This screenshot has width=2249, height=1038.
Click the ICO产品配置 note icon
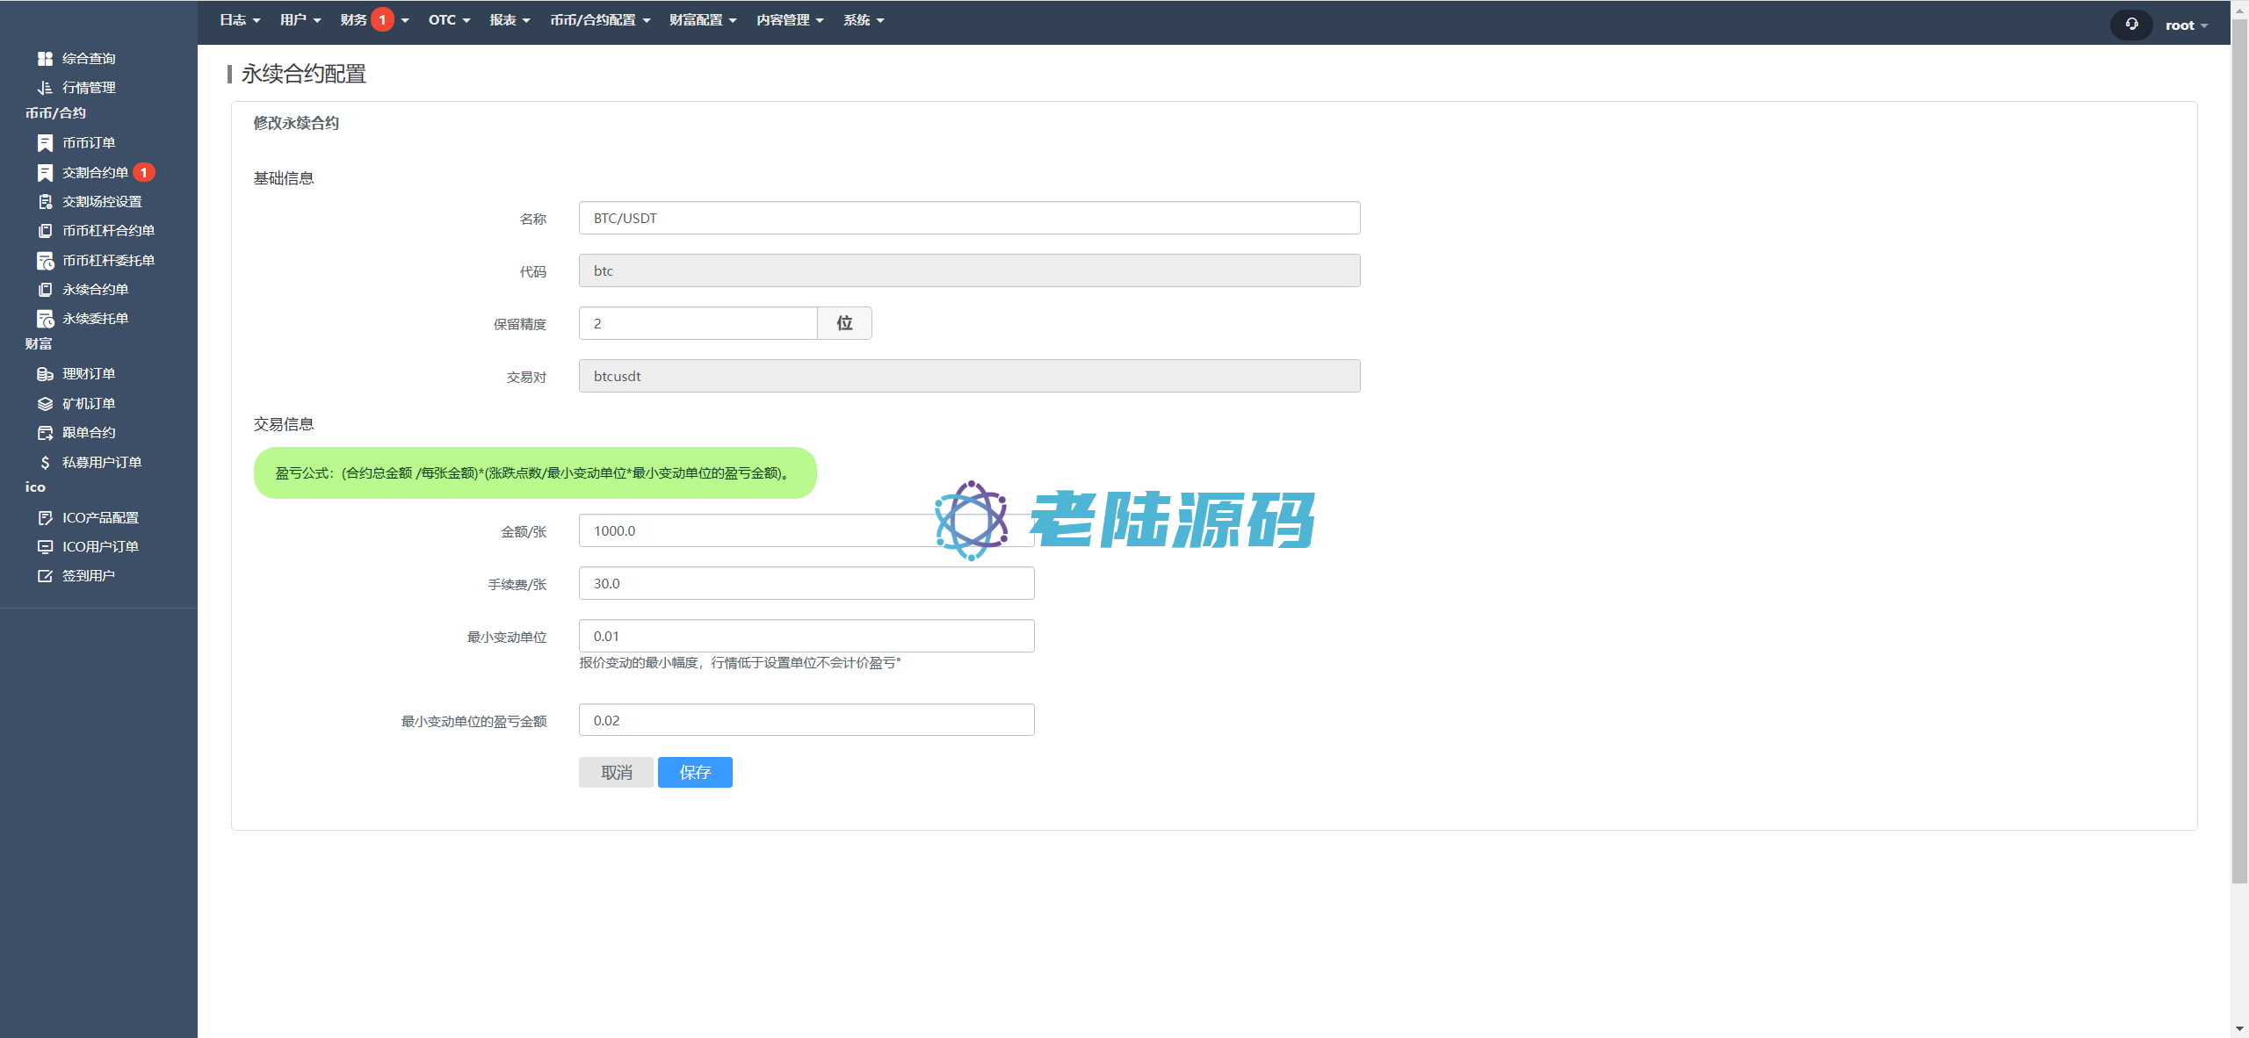coord(45,518)
